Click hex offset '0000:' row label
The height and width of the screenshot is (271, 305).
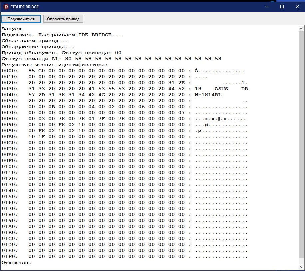click(x=10, y=71)
